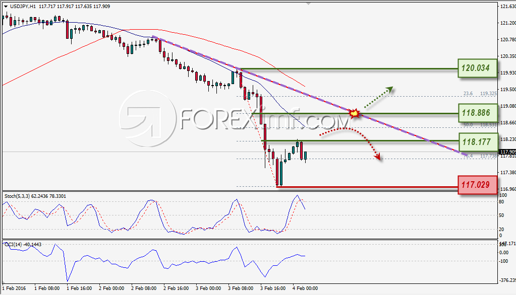The width and height of the screenshot is (516, 295).
Task: Select the USDJPY,H1 chart title text
Action: pyautogui.click(x=23, y=6)
